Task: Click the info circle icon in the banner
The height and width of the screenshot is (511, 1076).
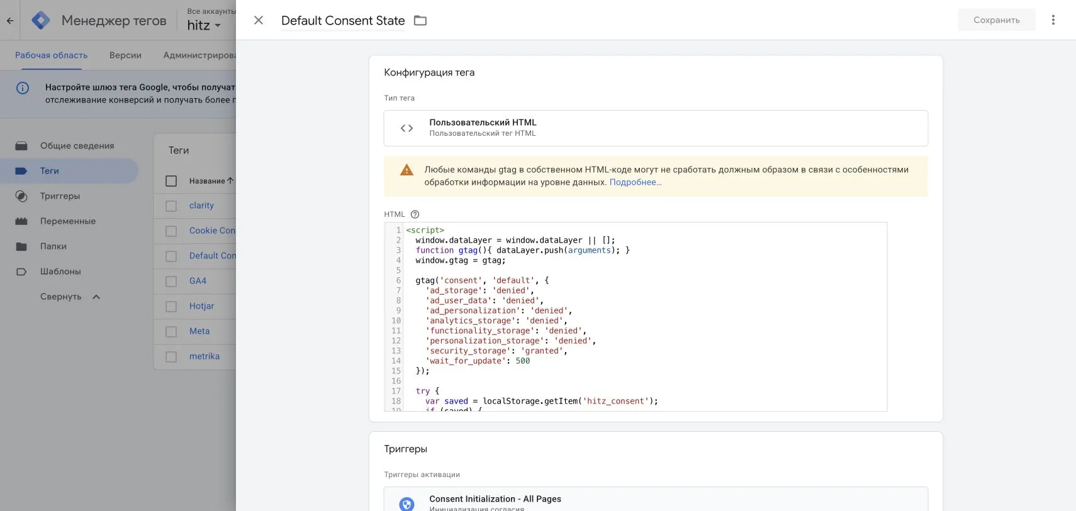Action: tap(23, 88)
